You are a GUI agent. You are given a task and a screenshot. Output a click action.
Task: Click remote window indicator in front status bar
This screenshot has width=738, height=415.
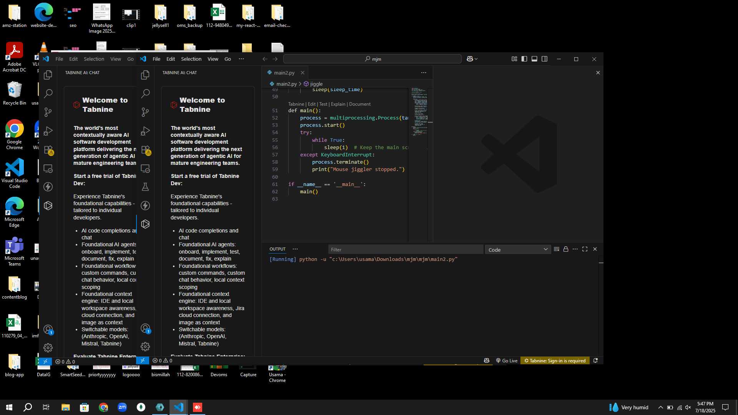[142, 360]
